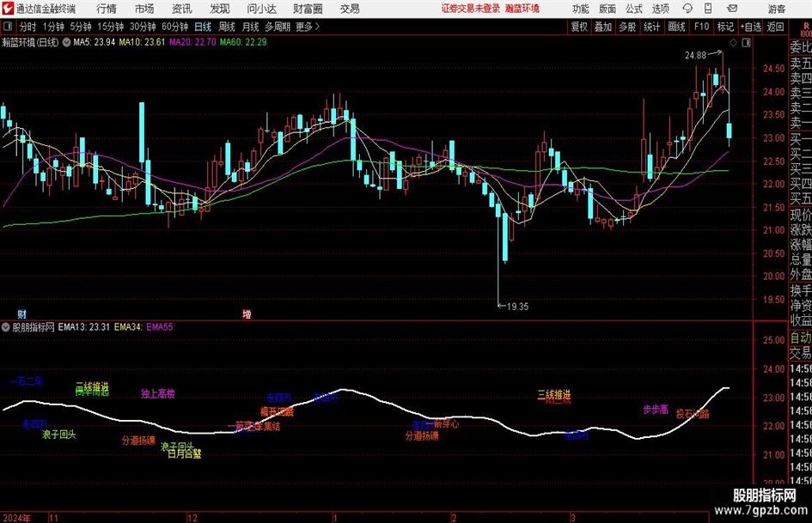The width and height of the screenshot is (812, 523).
Task: Click the 财 marker below the main chart
Action: [x=21, y=313]
